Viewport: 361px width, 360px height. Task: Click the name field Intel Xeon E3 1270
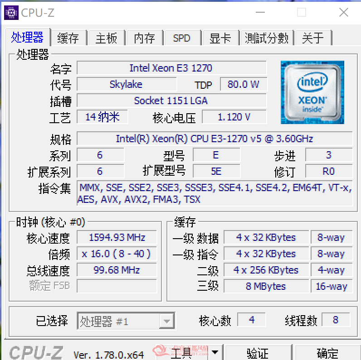click(171, 68)
